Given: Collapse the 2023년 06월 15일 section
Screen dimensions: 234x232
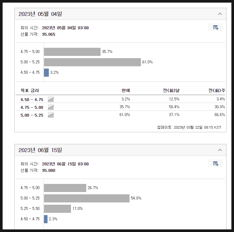Looking at the screenshot, I should coord(220,150).
